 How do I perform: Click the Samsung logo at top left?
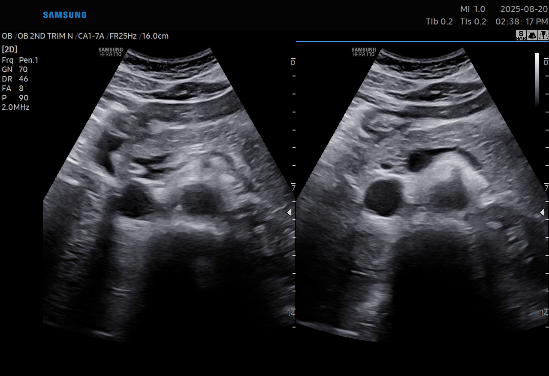(x=65, y=15)
